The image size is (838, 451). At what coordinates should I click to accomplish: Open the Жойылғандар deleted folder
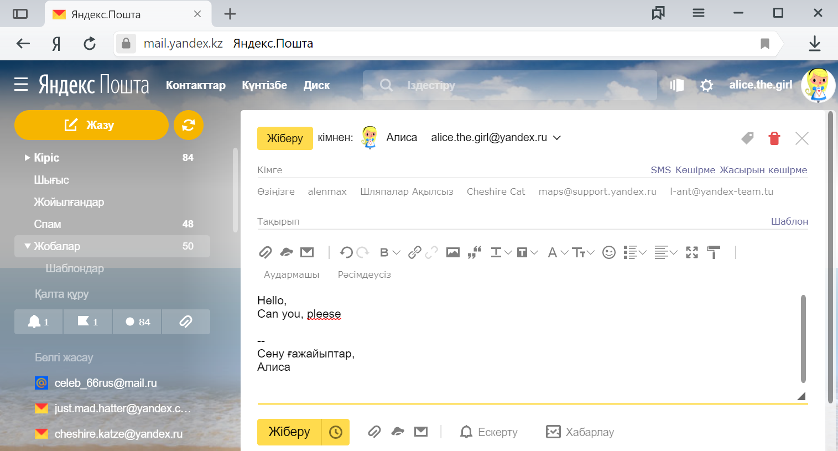tap(69, 202)
